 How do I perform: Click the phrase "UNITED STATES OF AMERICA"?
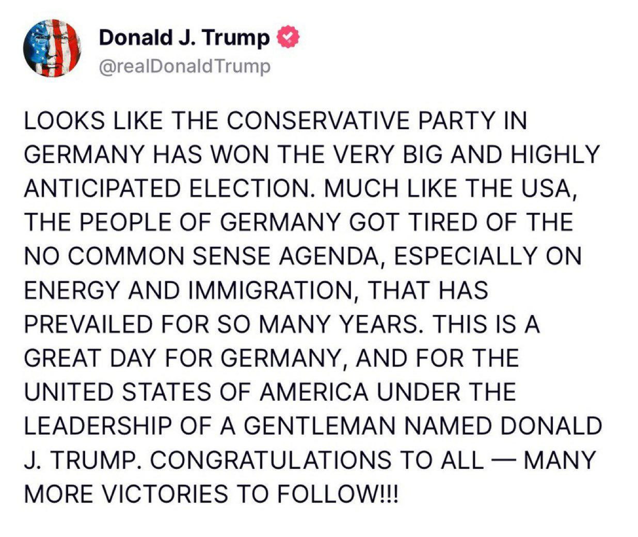click(x=196, y=392)
